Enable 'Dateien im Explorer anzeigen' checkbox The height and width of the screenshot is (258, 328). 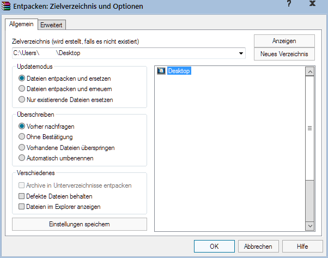click(x=22, y=206)
